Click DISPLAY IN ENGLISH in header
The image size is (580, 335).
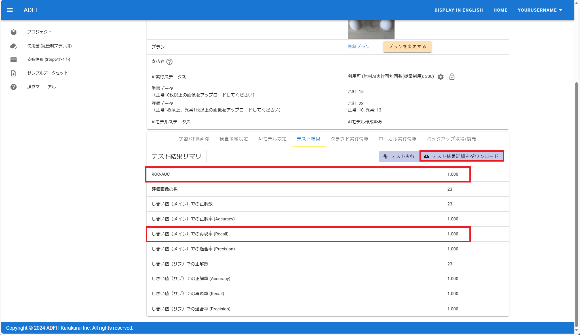pyautogui.click(x=458, y=10)
